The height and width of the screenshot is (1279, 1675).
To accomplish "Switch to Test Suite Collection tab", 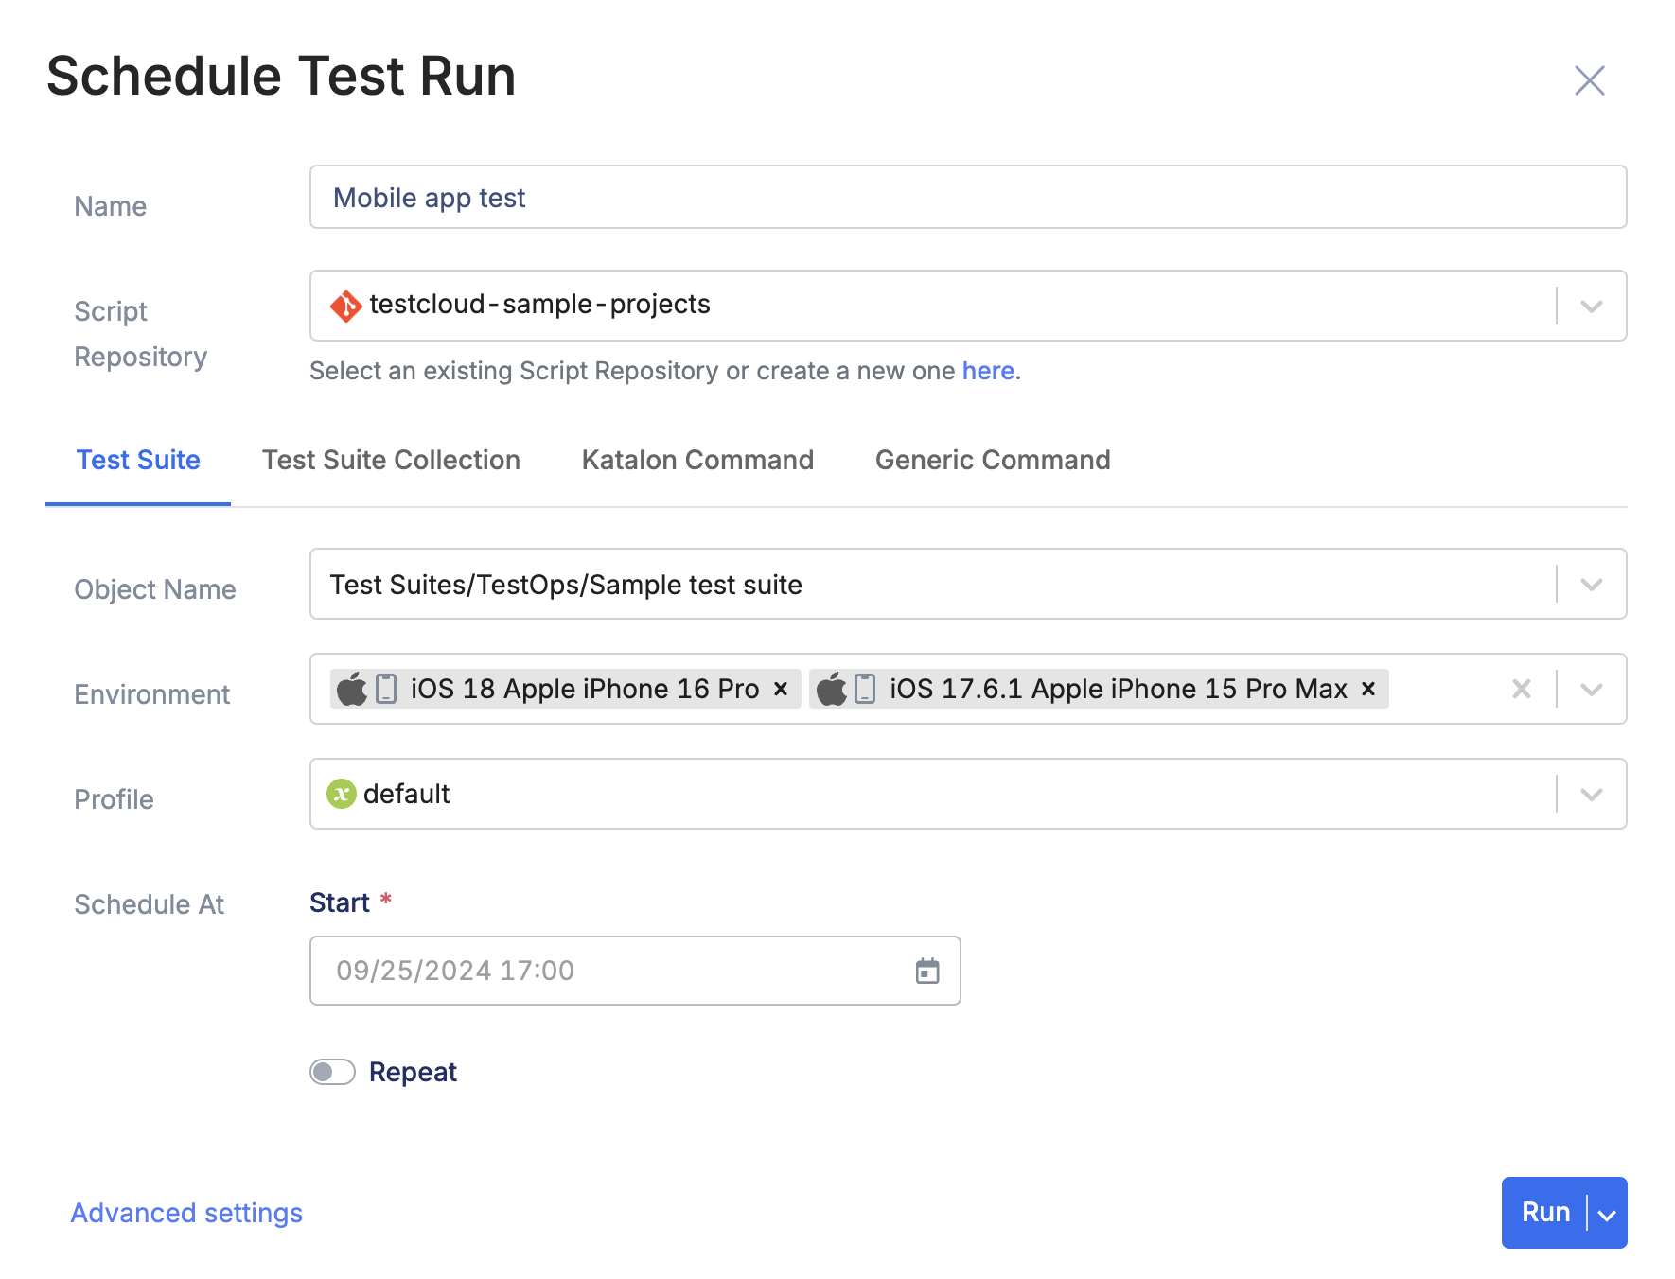I will pos(391,460).
